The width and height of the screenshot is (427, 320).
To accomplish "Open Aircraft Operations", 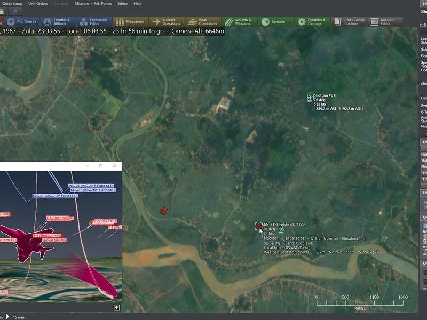I will point(167,22).
